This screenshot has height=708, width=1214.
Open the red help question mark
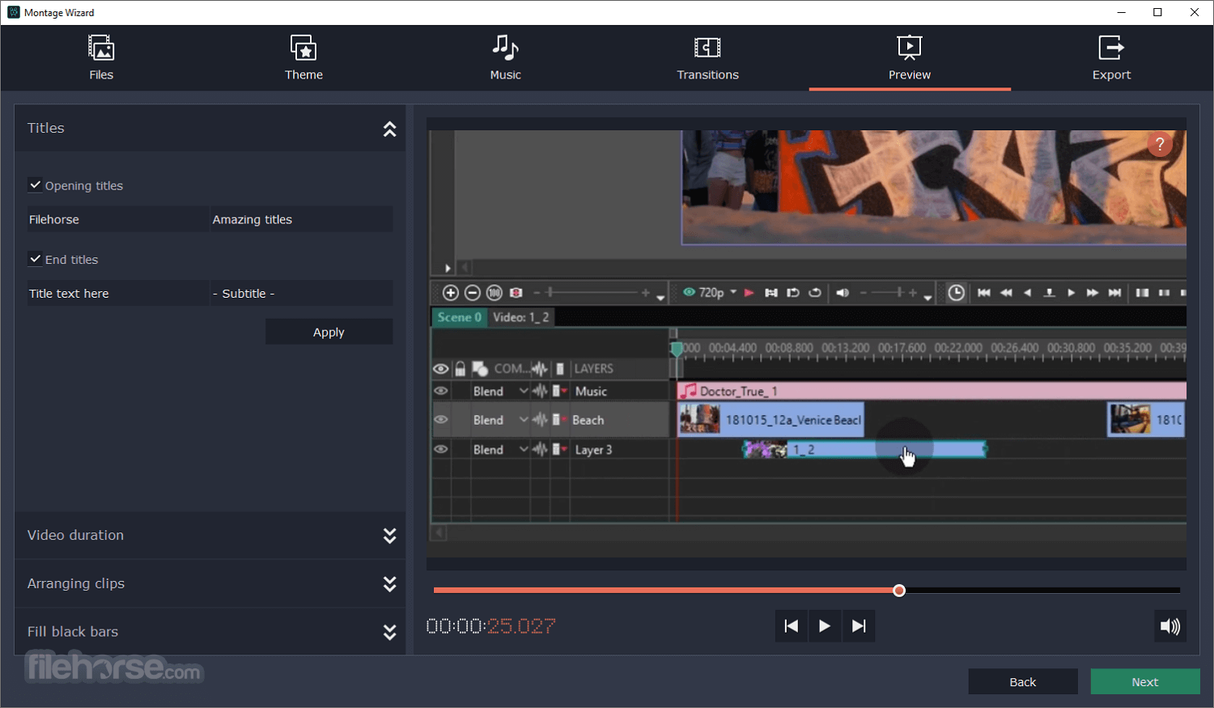point(1160,145)
